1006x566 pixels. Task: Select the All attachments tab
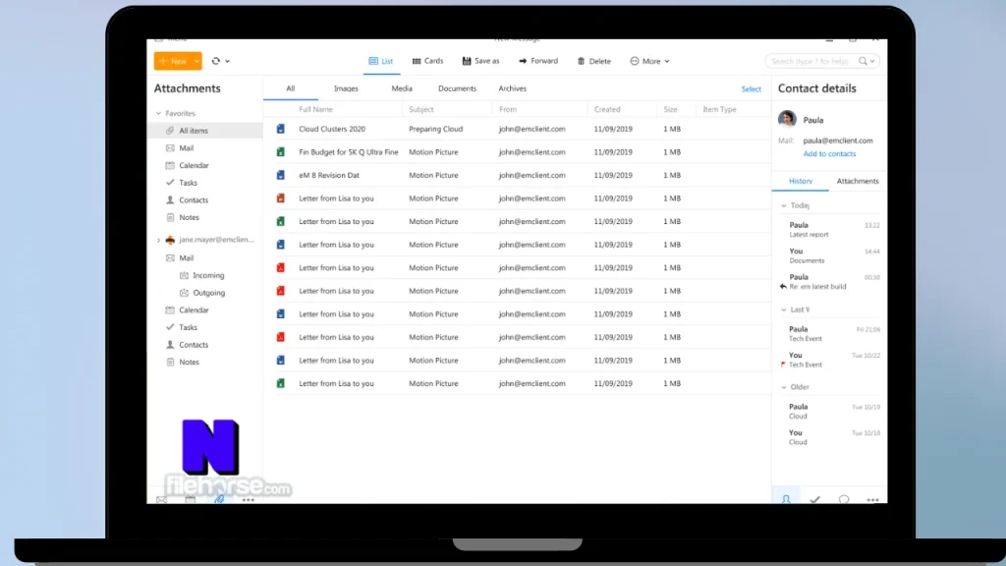pos(291,88)
